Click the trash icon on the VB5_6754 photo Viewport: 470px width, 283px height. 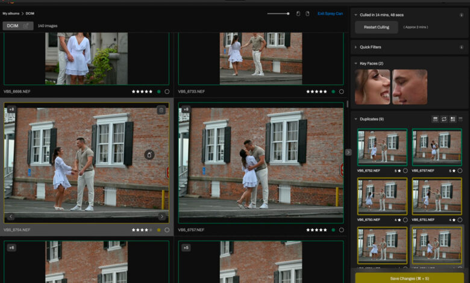(x=161, y=110)
